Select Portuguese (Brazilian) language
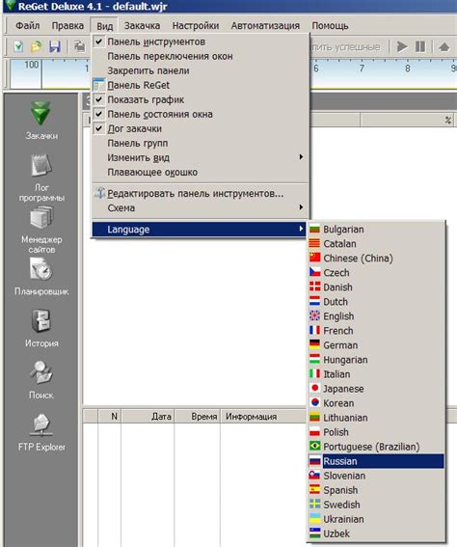Image resolution: width=457 pixels, height=547 pixels. tap(376, 447)
